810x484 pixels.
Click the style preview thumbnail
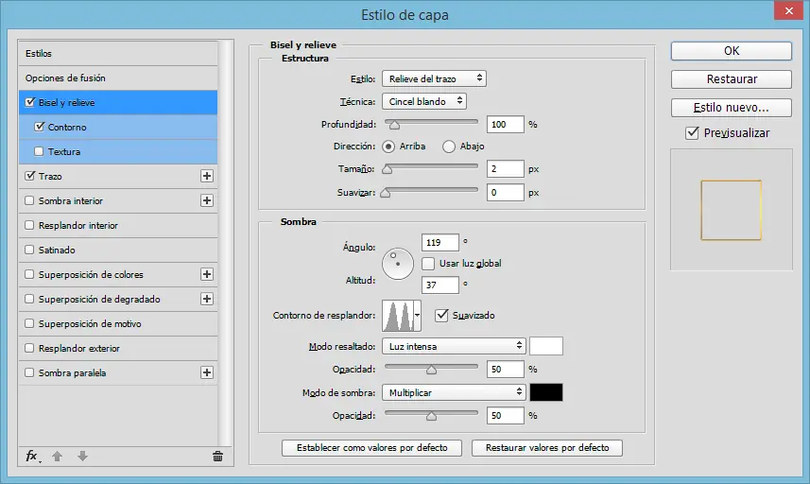[x=731, y=210]
